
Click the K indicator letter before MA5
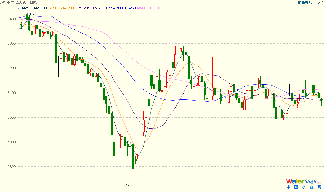click(x=19, y=8)
